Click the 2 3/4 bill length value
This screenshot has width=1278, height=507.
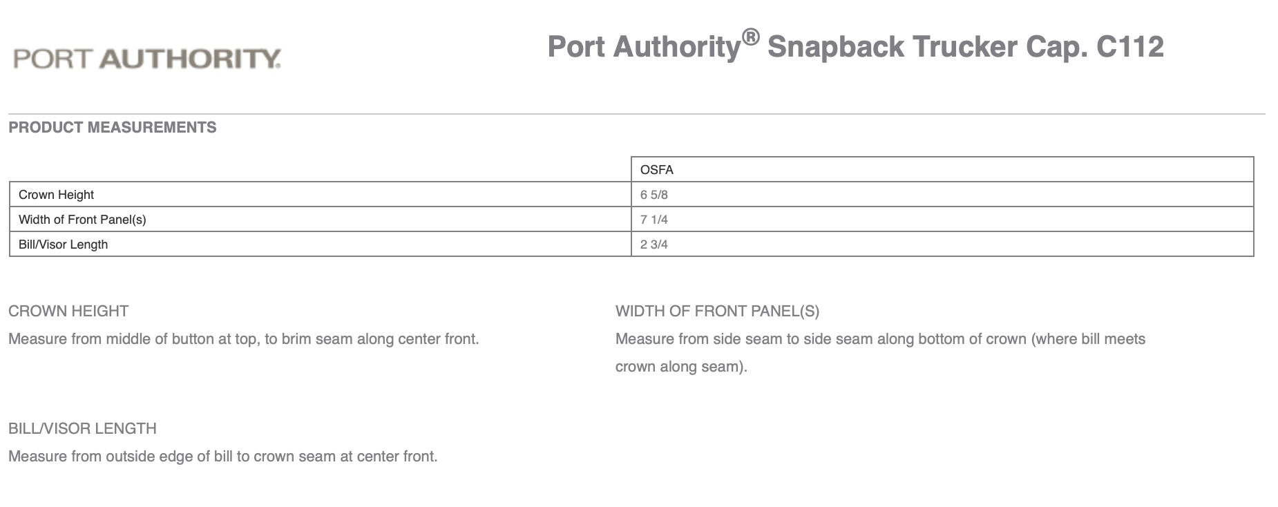point(654,245)
